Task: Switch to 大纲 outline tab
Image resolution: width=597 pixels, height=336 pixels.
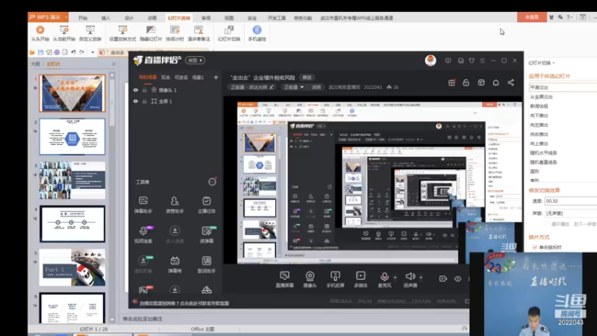Action: (35, 64)
